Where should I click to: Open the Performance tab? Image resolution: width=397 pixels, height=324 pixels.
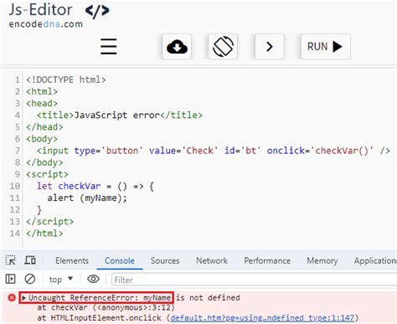coord(267,260)
